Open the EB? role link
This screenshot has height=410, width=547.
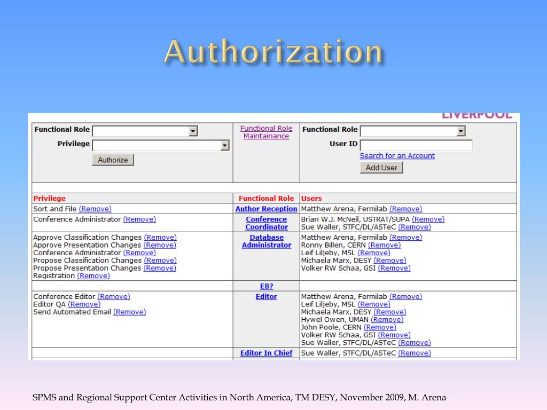pos(267,286)
